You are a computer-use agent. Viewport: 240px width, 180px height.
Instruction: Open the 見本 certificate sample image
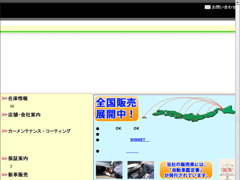(x=227, y=169)
